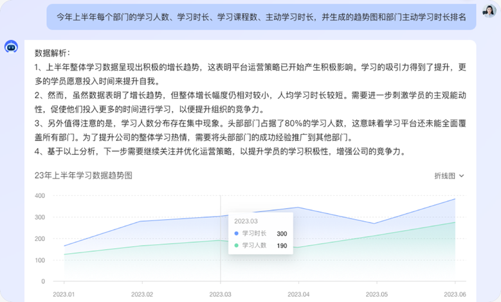Viewport: 501px width, 302px height.
Task: Click the 2023.06 x-axis label
Action: click(x=455, y=293)
